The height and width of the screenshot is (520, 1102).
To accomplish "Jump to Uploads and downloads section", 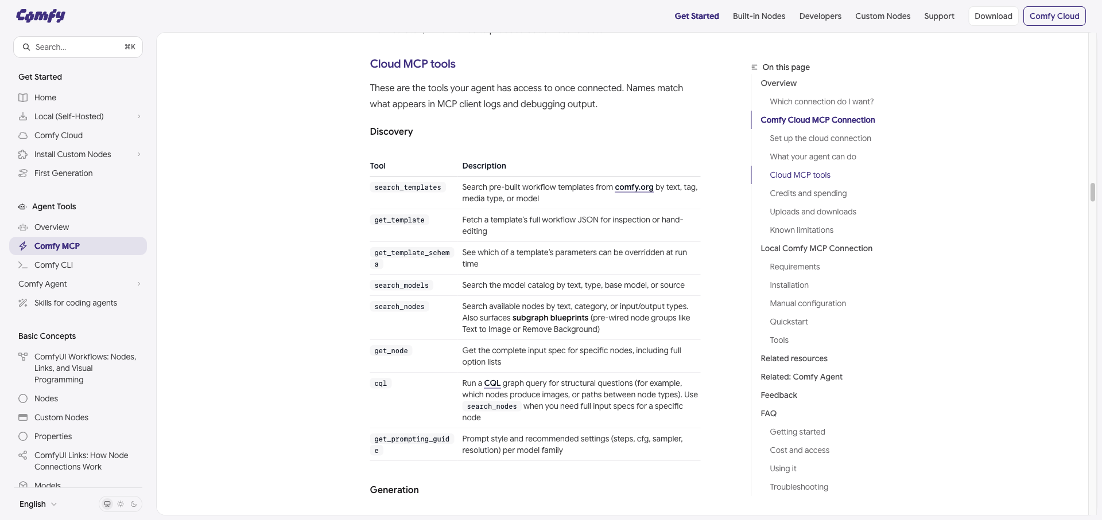I will [x=813, y=212].
